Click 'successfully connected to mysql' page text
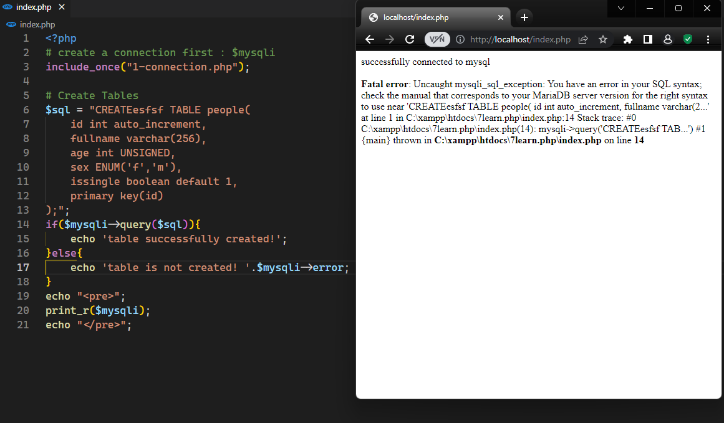The height and width of the screenshot is (423, 724). click(425, 62)
